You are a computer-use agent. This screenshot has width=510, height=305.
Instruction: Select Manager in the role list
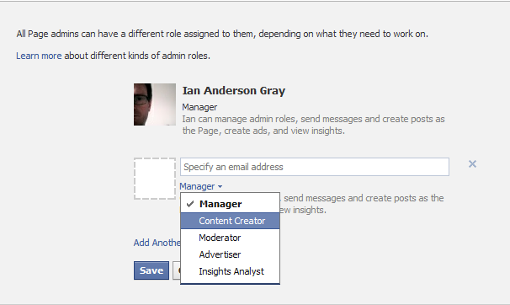point(230,204)
